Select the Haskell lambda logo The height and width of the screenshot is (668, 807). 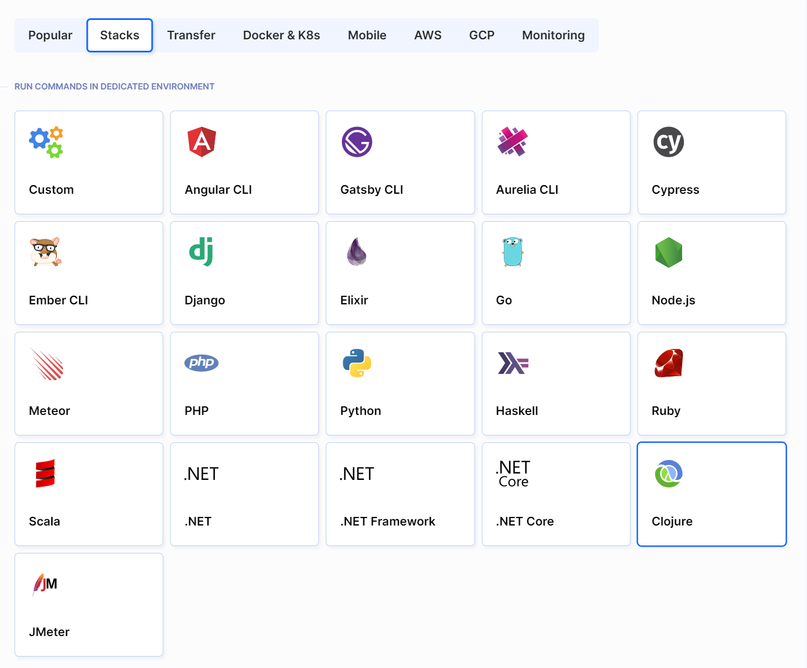(x=513, y=363)
